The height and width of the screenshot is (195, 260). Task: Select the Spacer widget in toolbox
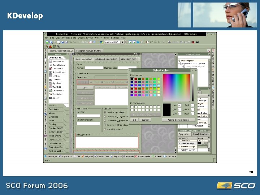[55, 98]
